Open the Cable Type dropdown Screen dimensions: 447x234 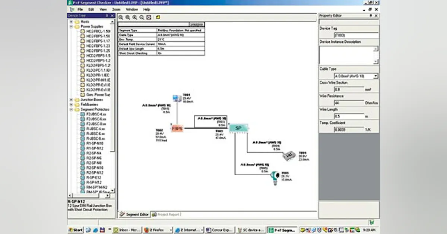tap(375, 76)
